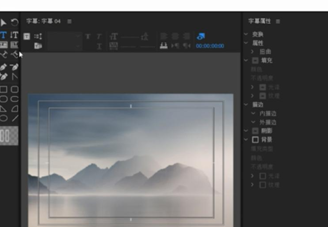
Task: Collapse the 内描边 subsection
Action: pyautogui.click(x=253, y=113)
